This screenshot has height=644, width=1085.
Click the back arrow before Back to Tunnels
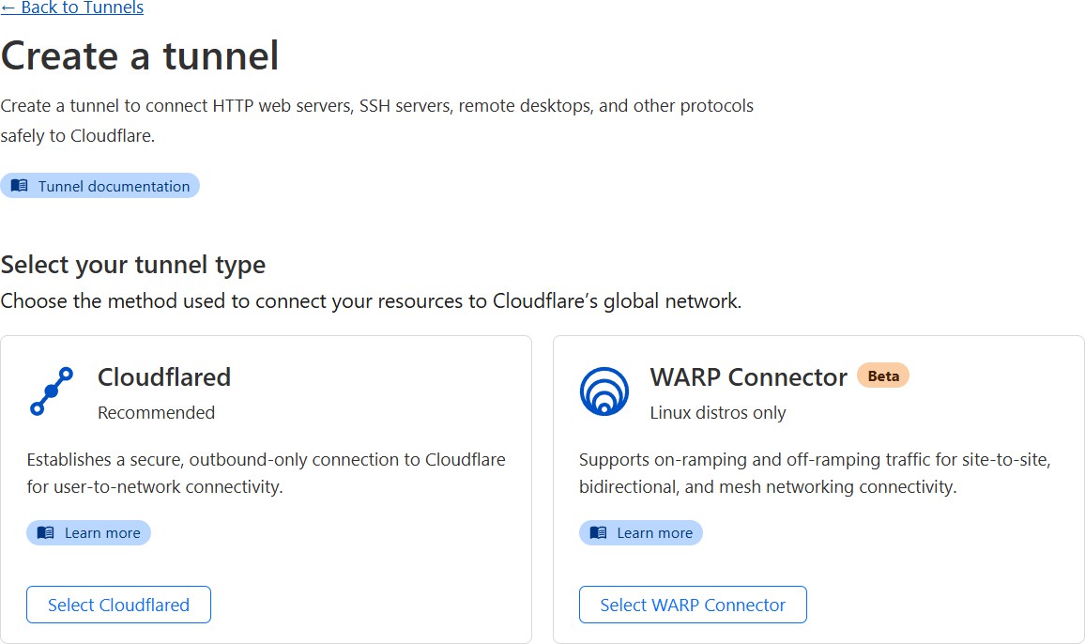10,8
